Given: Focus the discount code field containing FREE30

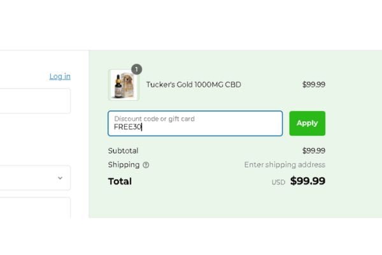Looking at the screenshot, I should click(195, 123).
